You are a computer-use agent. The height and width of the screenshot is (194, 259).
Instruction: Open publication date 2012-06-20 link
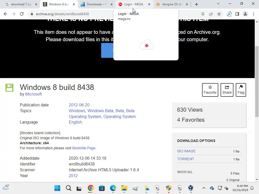point(79,105)
